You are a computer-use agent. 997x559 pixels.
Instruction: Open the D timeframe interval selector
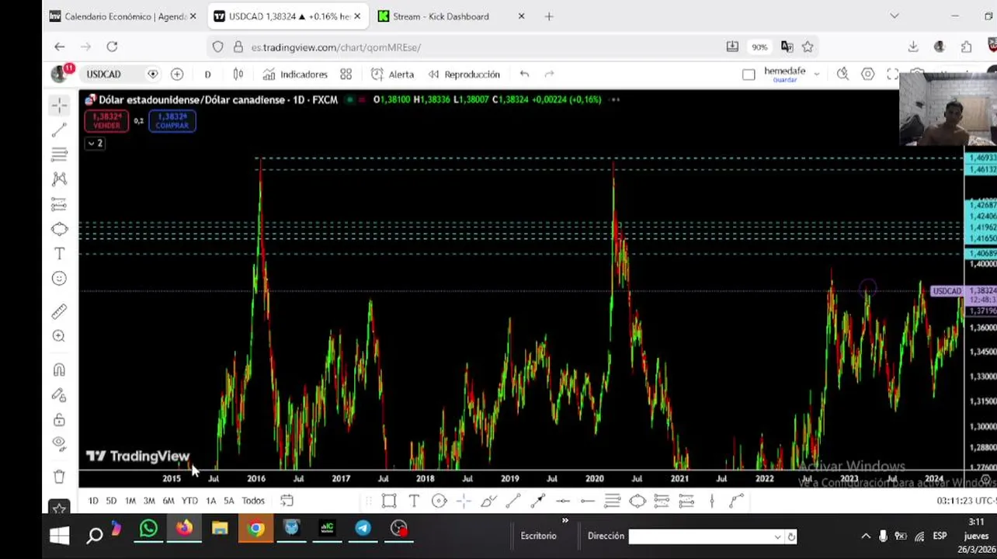207,75
